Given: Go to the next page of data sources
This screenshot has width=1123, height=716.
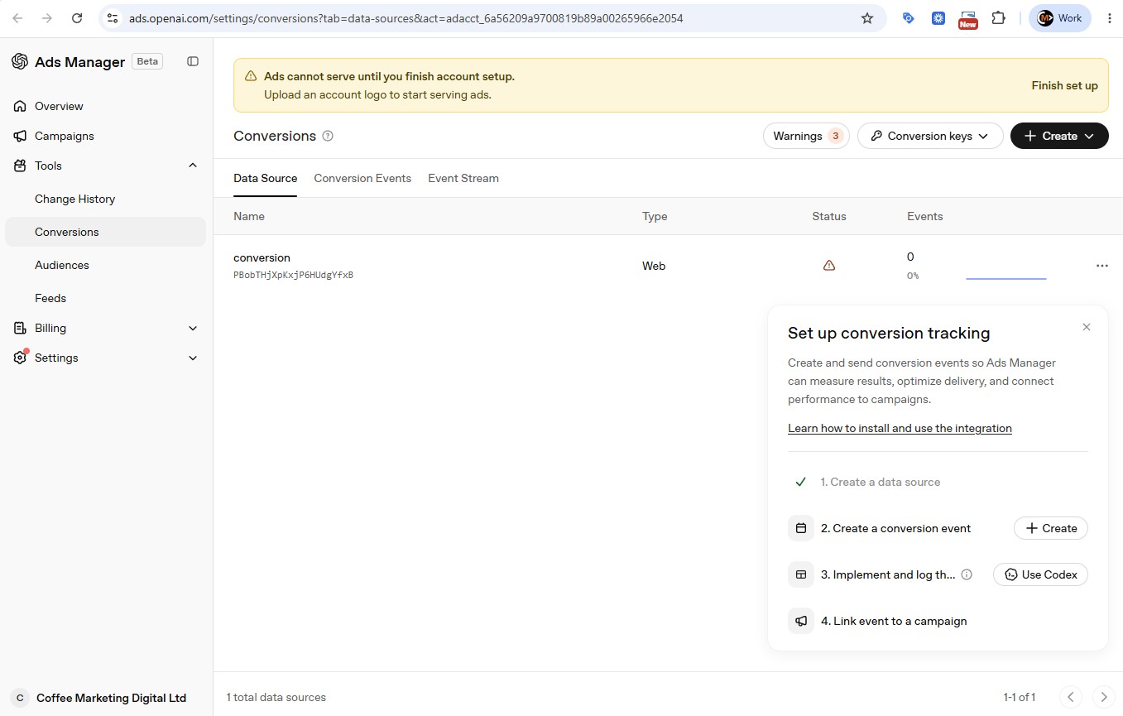Looking at the screenshot, I should (1103, 697).
